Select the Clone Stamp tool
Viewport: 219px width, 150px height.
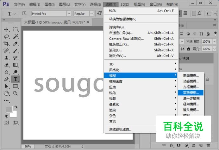[6, 58]
